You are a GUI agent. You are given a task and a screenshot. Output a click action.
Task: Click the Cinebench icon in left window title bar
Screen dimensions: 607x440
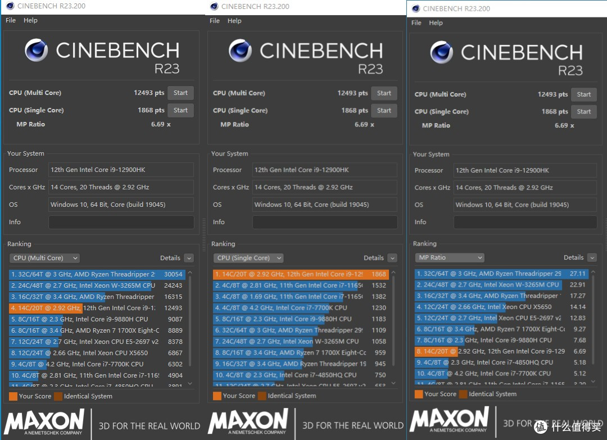tap(10, 6)
